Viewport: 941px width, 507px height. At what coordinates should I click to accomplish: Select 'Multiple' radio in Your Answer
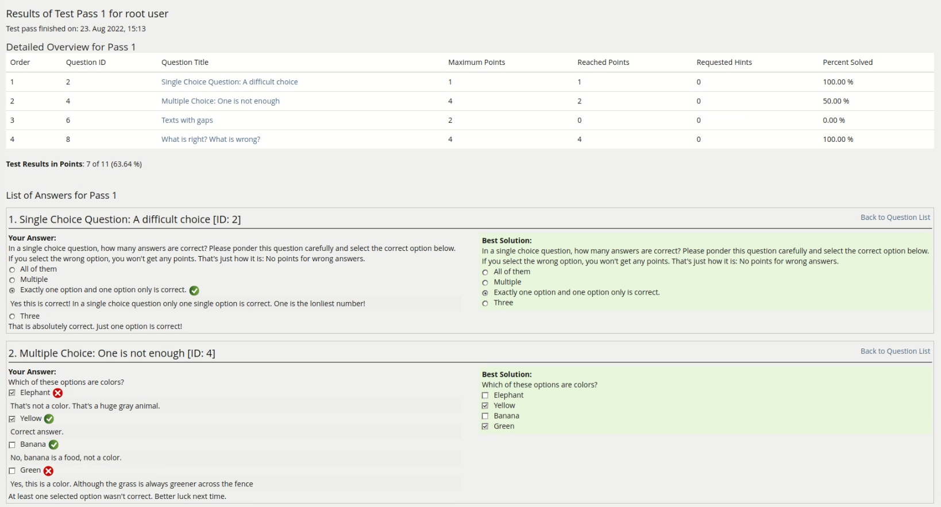click(12, 280)
